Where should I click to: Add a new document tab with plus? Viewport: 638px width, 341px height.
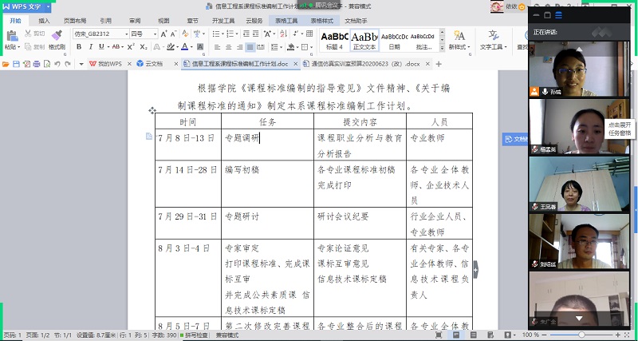pyautogui.click(x=438, y=64)
